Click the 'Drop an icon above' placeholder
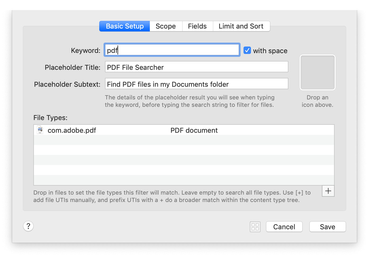369x257 pixels. point(317,101)
